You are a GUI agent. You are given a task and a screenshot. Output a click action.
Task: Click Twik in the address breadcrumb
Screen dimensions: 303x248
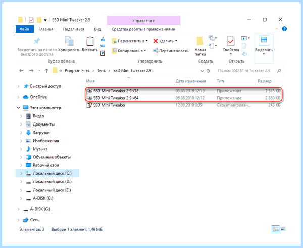(102, 71)
